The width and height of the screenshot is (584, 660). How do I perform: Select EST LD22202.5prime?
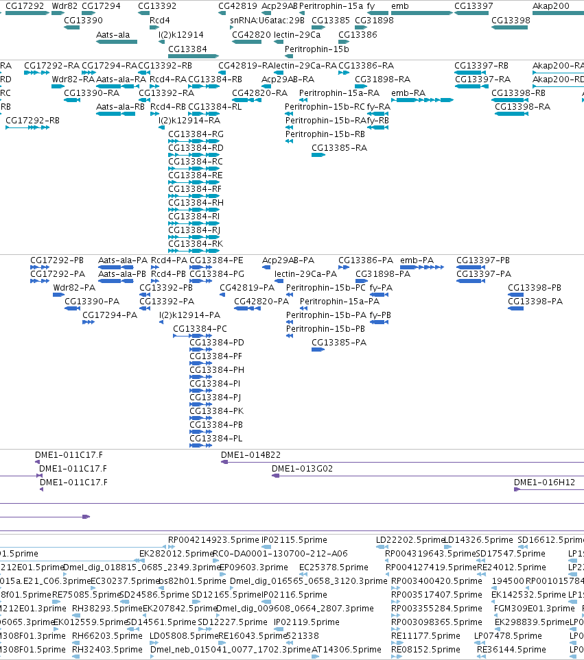[x=383, y=547]
